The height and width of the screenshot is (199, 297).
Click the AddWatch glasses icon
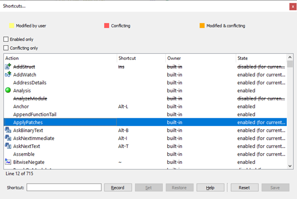8,74
